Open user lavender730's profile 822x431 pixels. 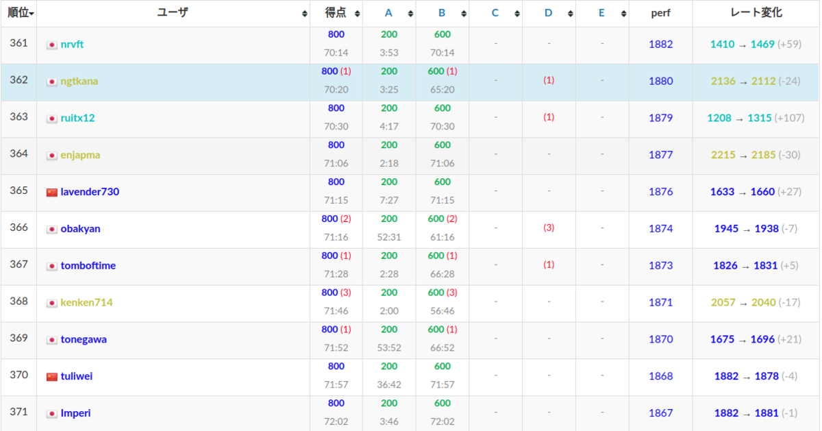click(90, 192)
